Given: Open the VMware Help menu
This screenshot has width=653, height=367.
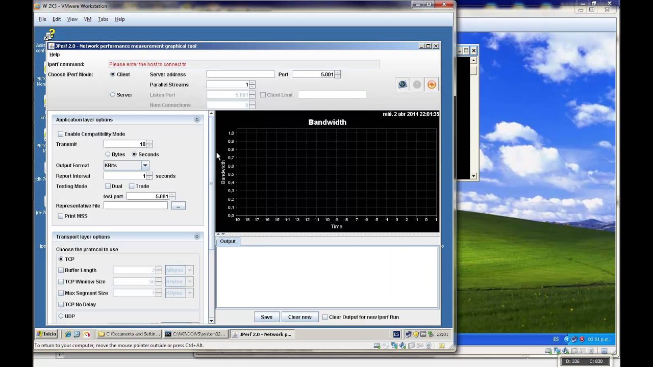Looking at the screenshot, I should click(119, 19).
